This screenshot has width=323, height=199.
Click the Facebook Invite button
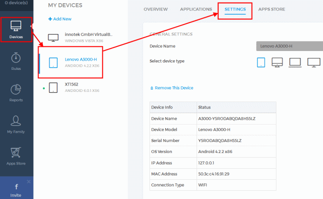coord(16,190)
